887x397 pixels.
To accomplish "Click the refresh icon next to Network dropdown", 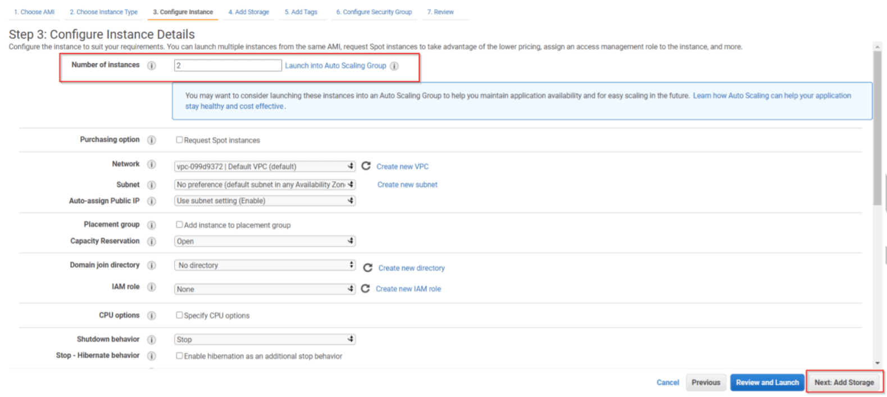I will 366,166.
